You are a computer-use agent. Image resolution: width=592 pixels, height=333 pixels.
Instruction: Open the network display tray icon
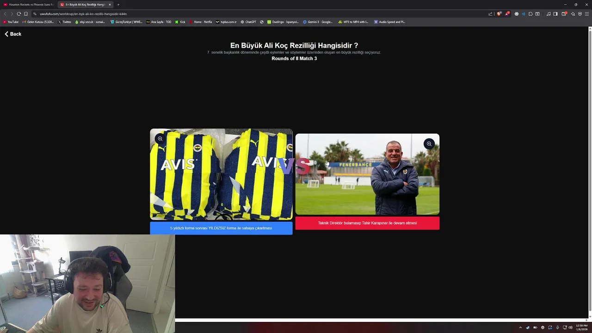click(565, 327)
